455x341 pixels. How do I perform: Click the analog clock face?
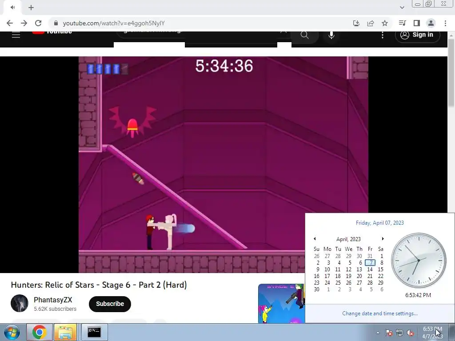point(419,260)
